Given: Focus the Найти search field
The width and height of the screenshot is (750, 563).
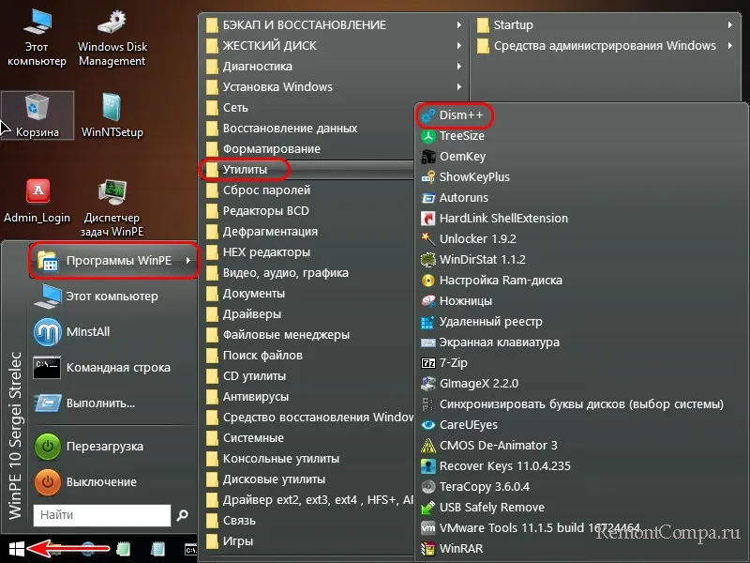Looking at the screenshot, I should (102, 515).
